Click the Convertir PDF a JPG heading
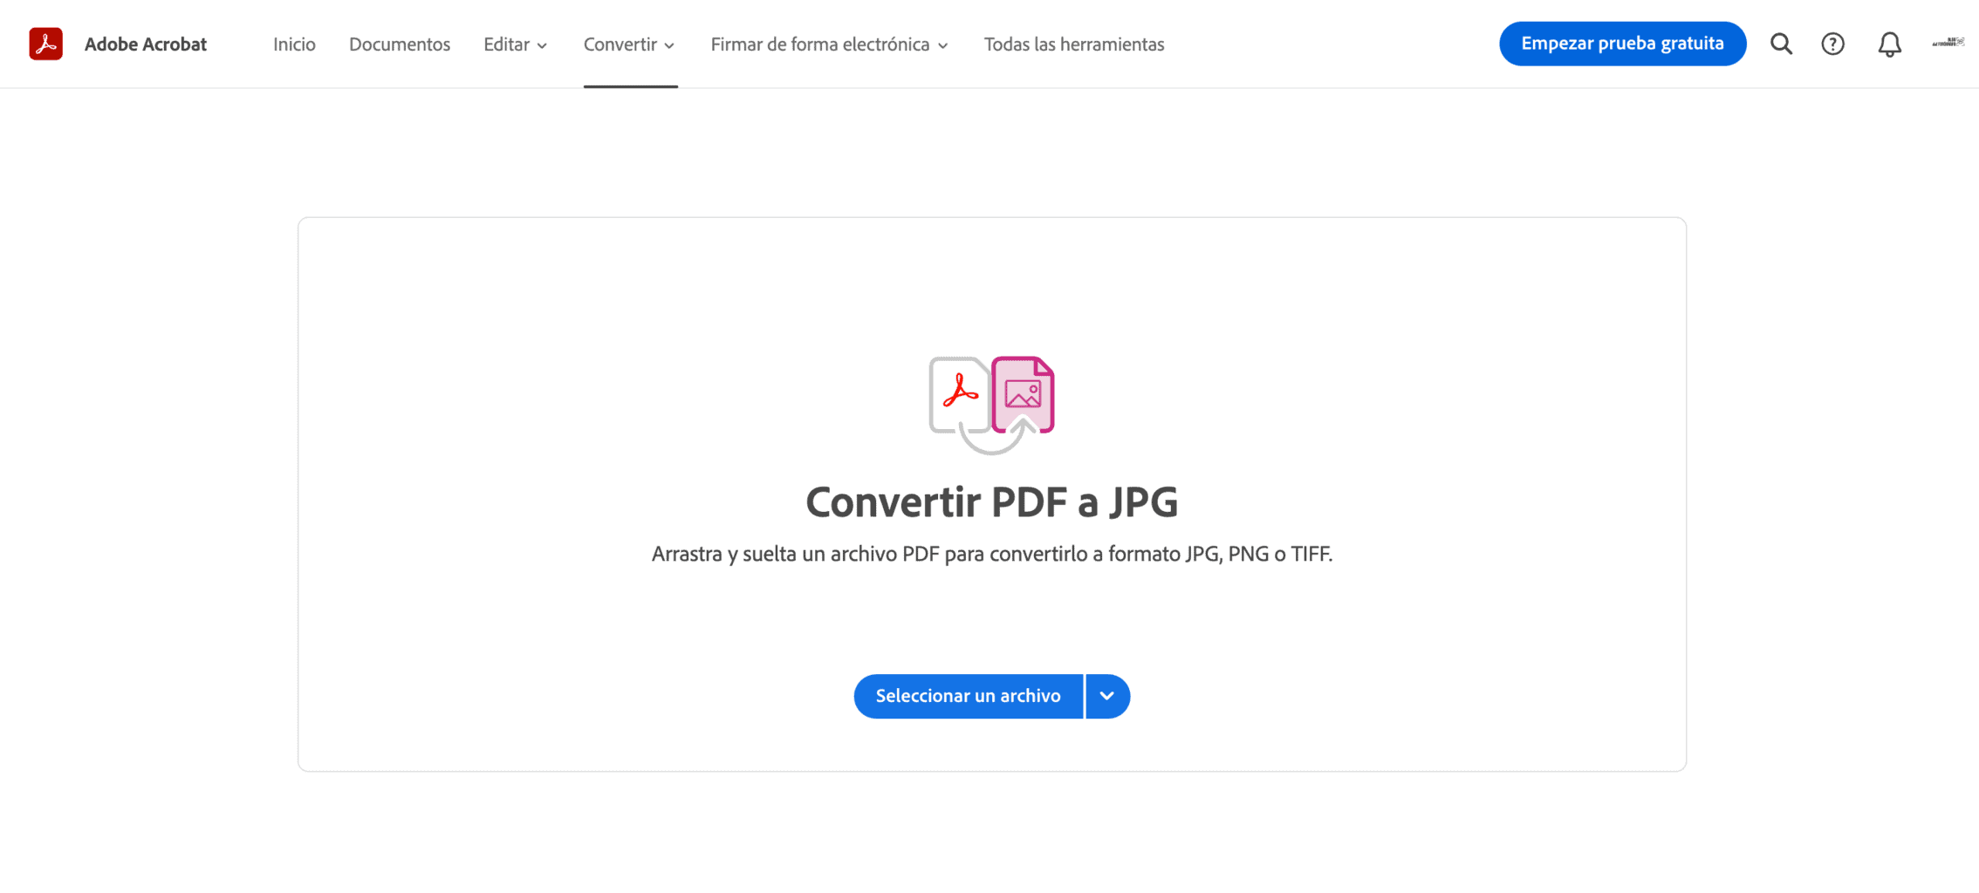This screenshot has height=893, width=1979. click(x=991, y=501)
